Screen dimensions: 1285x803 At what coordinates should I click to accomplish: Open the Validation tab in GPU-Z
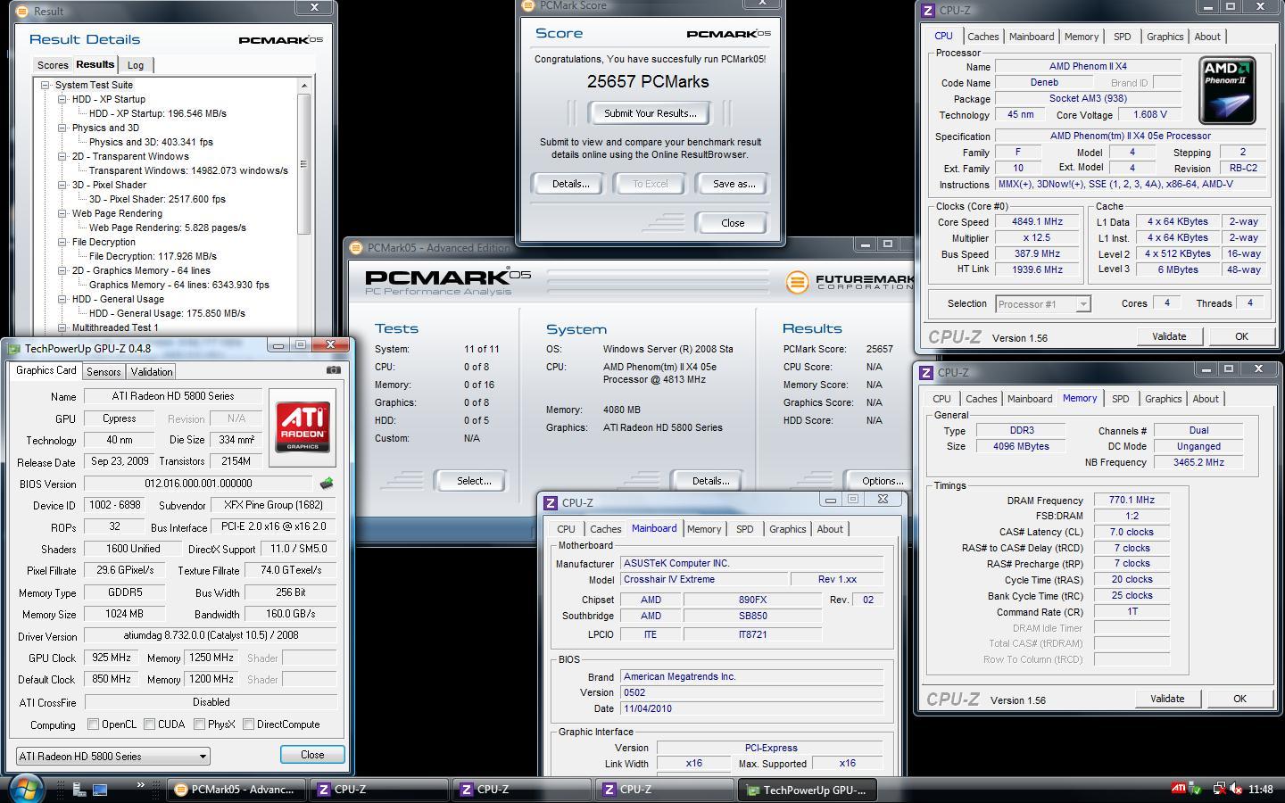[151, 371]
